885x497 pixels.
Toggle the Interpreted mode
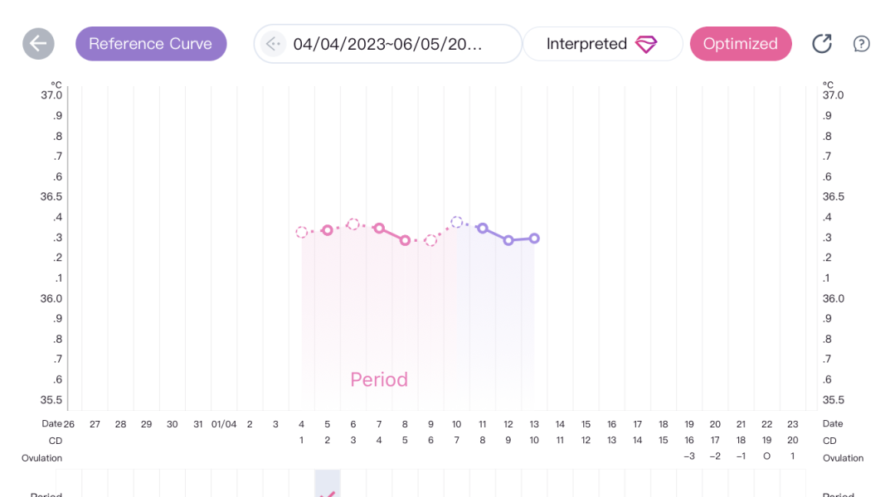[x=587, y=44]
